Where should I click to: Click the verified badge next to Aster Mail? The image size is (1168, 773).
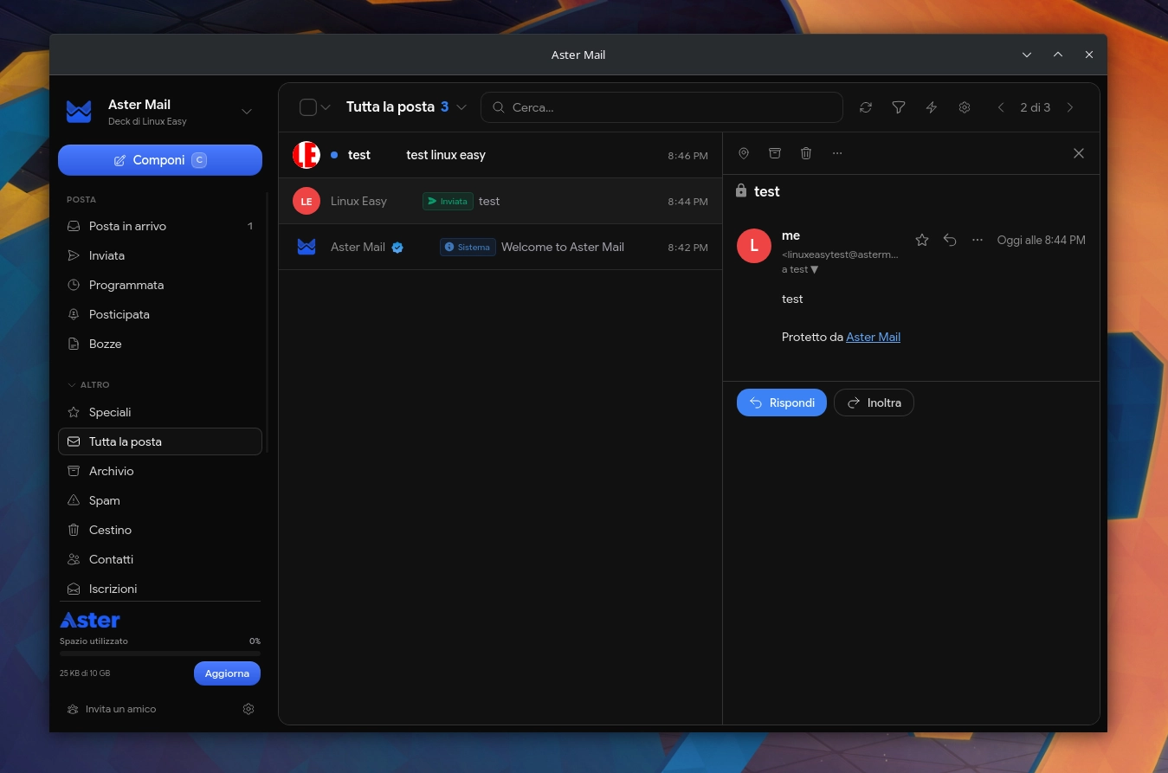pyautogui.click(x=397, y=248)
